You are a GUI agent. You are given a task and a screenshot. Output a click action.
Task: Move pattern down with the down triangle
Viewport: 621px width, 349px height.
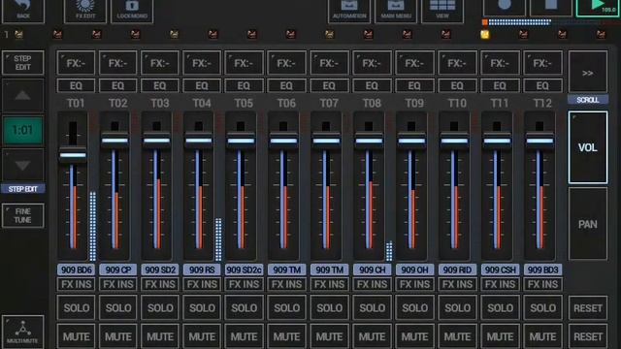pyautogui.click(x=23, y=166)
